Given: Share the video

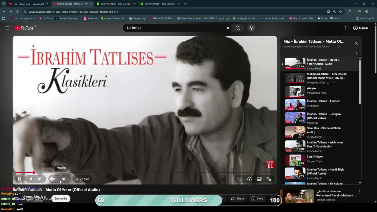Looking at the screenshot, I should click(x=237, y=198).
